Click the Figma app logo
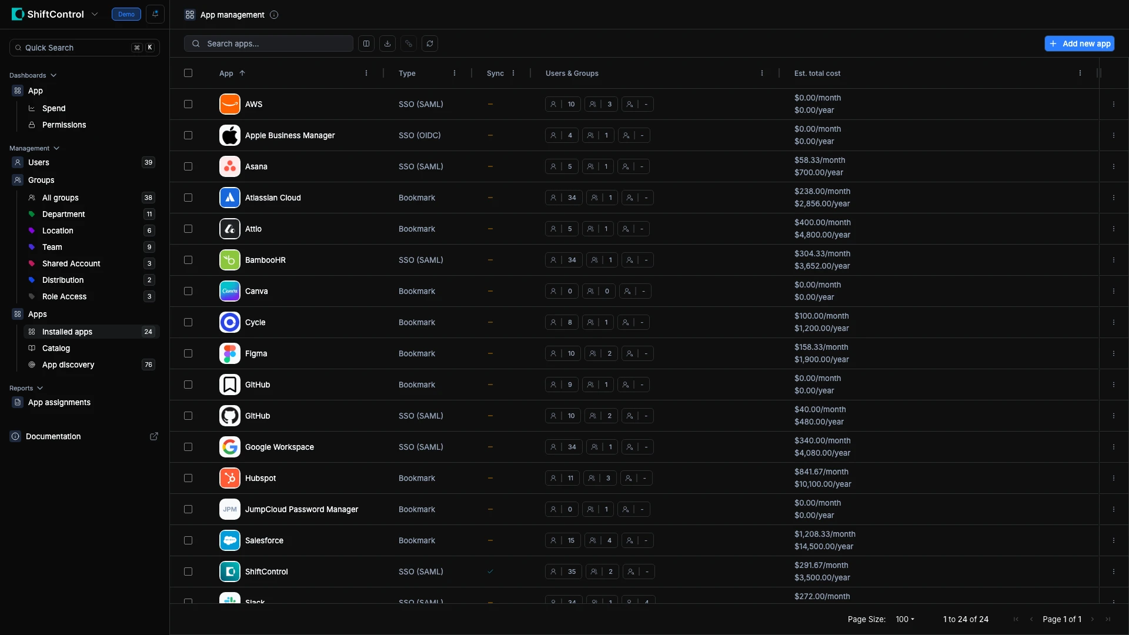The image size is (1129, 635). (x=230, y=353)
